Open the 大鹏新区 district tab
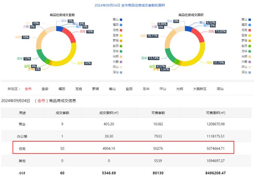This screenshot has height=181, width=254. click(x=200, y=89)
